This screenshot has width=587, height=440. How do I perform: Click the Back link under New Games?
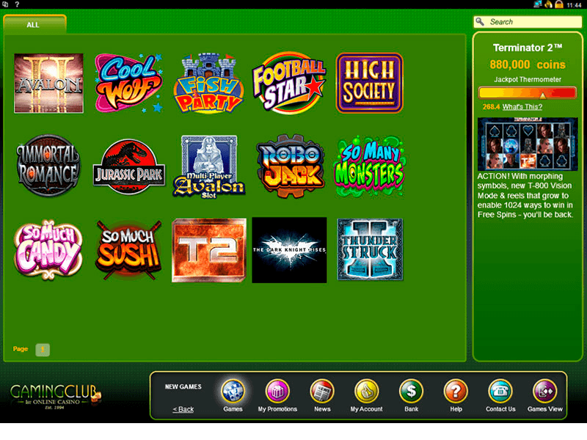point(183,409)
